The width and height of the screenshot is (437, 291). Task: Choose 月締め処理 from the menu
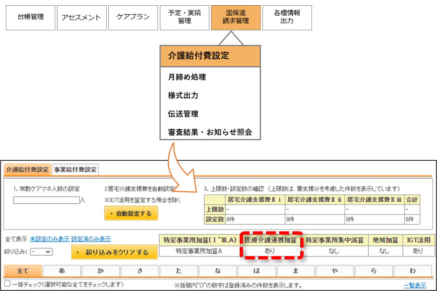point(187,77)
